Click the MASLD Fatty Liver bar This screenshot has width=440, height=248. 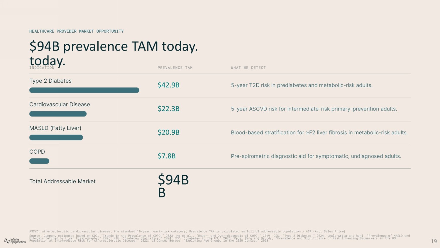(56, 138)
